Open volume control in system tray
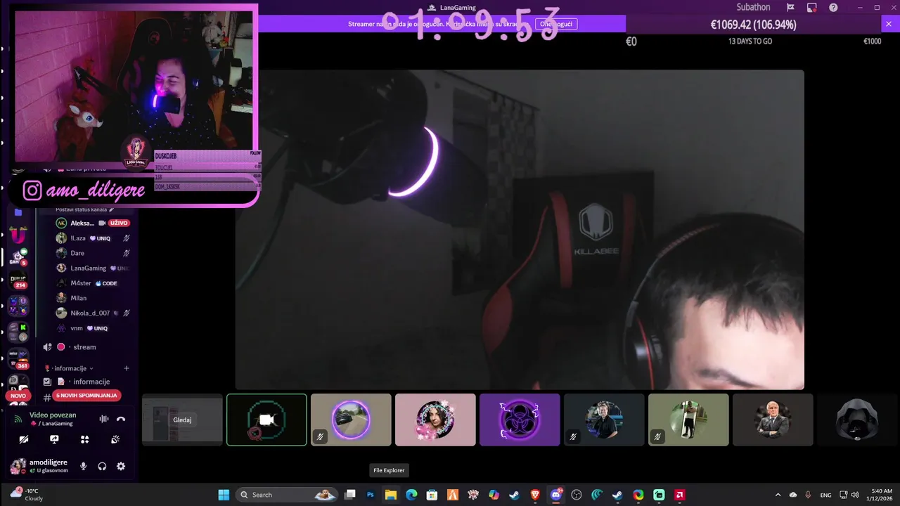 click(855, 495)
